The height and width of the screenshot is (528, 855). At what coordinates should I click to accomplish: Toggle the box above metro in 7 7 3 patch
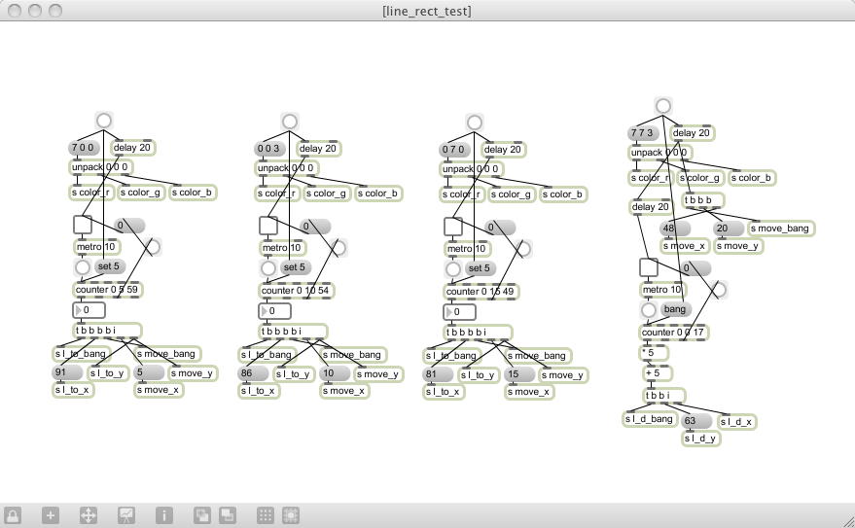649,267
